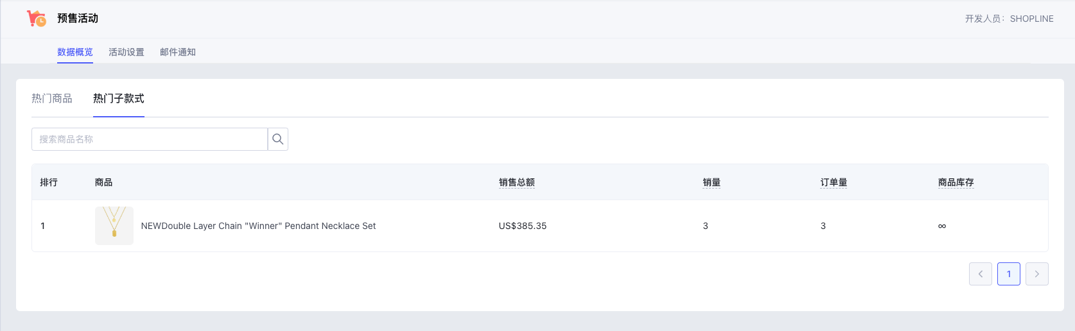Click the presale cart logo icon
The height and width of the screenshot is (331, 1075).
[37, 19]
